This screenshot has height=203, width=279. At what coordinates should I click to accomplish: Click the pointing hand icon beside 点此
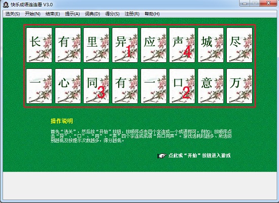(162, 156)
